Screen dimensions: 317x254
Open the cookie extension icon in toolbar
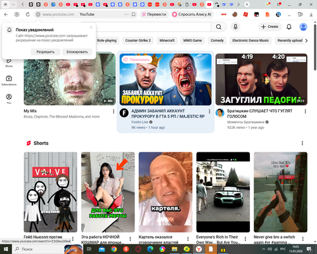(235, 15)
